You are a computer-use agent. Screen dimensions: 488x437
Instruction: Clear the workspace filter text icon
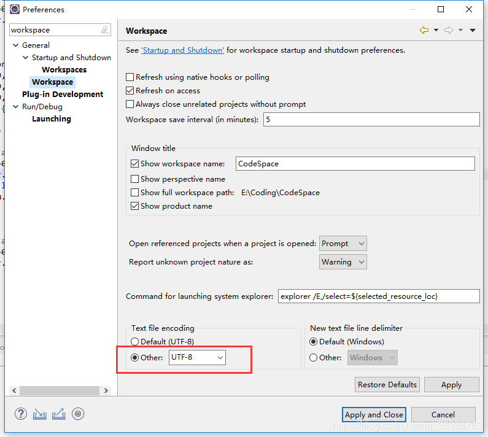[x=105, y=30]
